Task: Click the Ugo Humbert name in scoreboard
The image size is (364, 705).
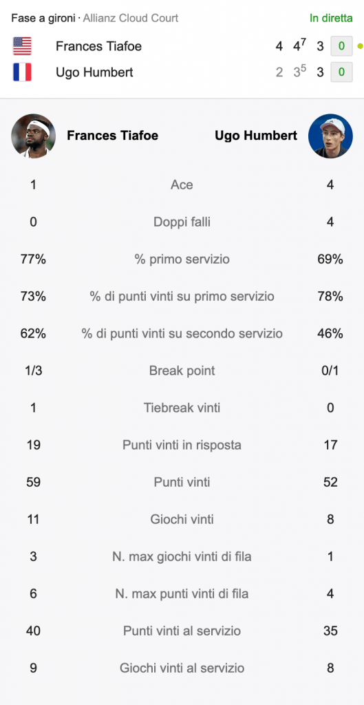Action: click(x=94, y=72)
